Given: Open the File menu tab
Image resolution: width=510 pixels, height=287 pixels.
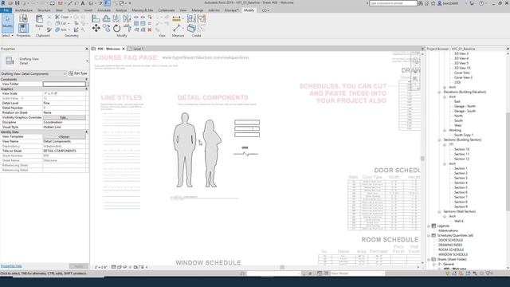Looking at the screenshot, I should [6, 10].
